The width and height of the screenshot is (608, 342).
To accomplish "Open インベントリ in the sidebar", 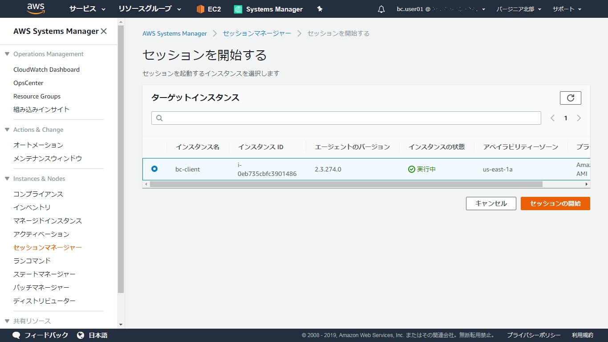I will 32,208.
